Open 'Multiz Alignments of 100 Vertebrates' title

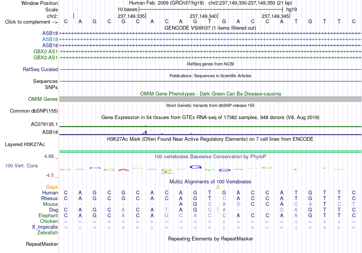[x=210, y=182]
